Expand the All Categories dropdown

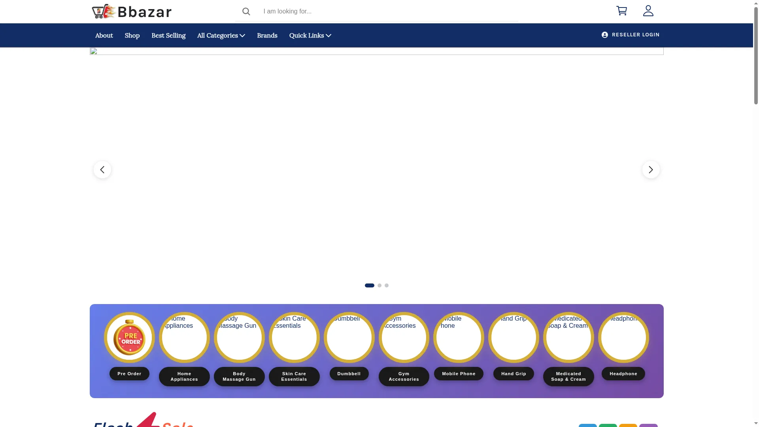click(x=221, y=36)
